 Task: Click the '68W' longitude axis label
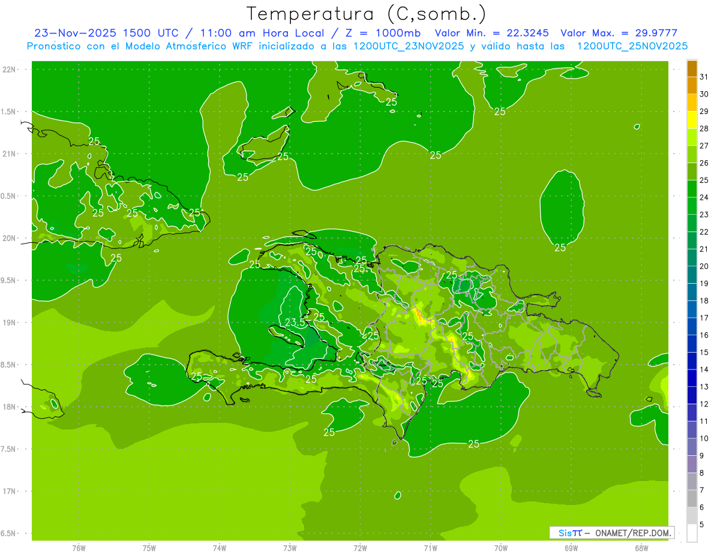[x=641, y=548]
